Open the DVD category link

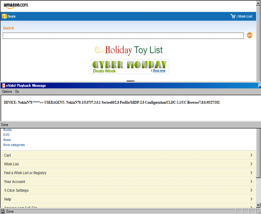coord(6,135)
